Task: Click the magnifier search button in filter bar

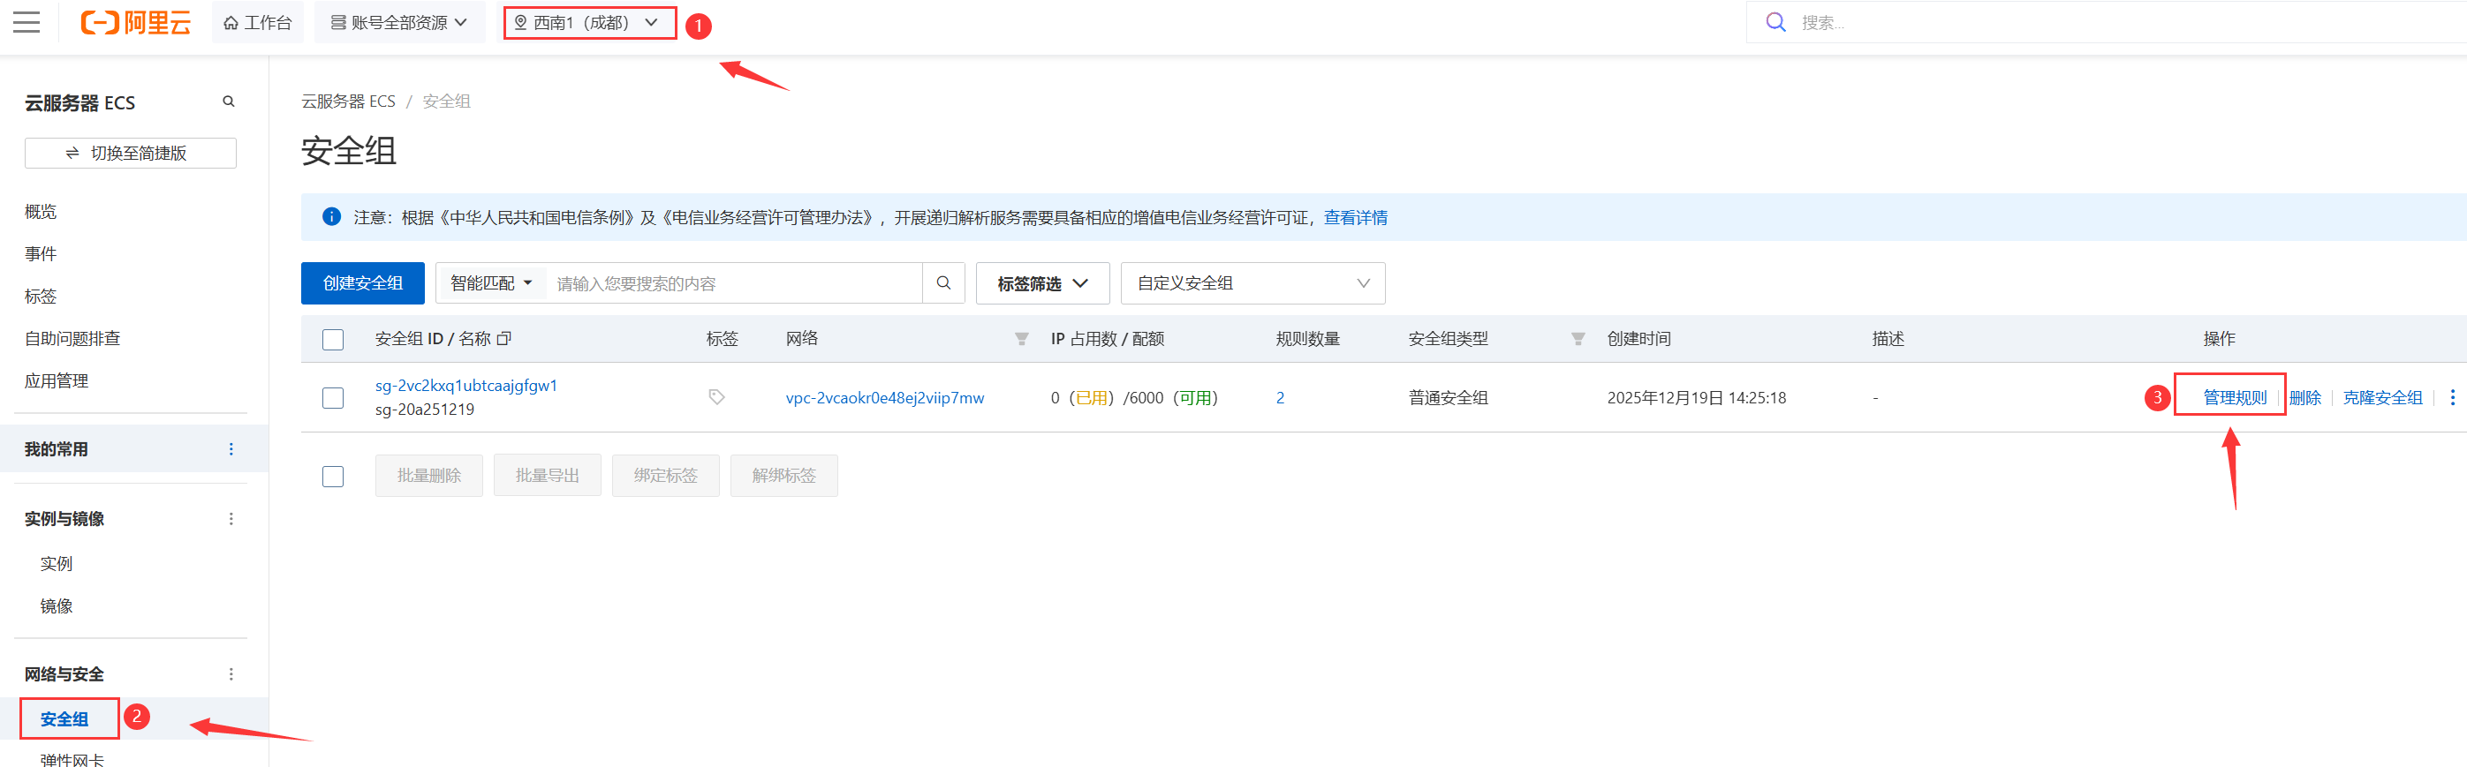Action: pyautogui.click(x=943, y=283)
